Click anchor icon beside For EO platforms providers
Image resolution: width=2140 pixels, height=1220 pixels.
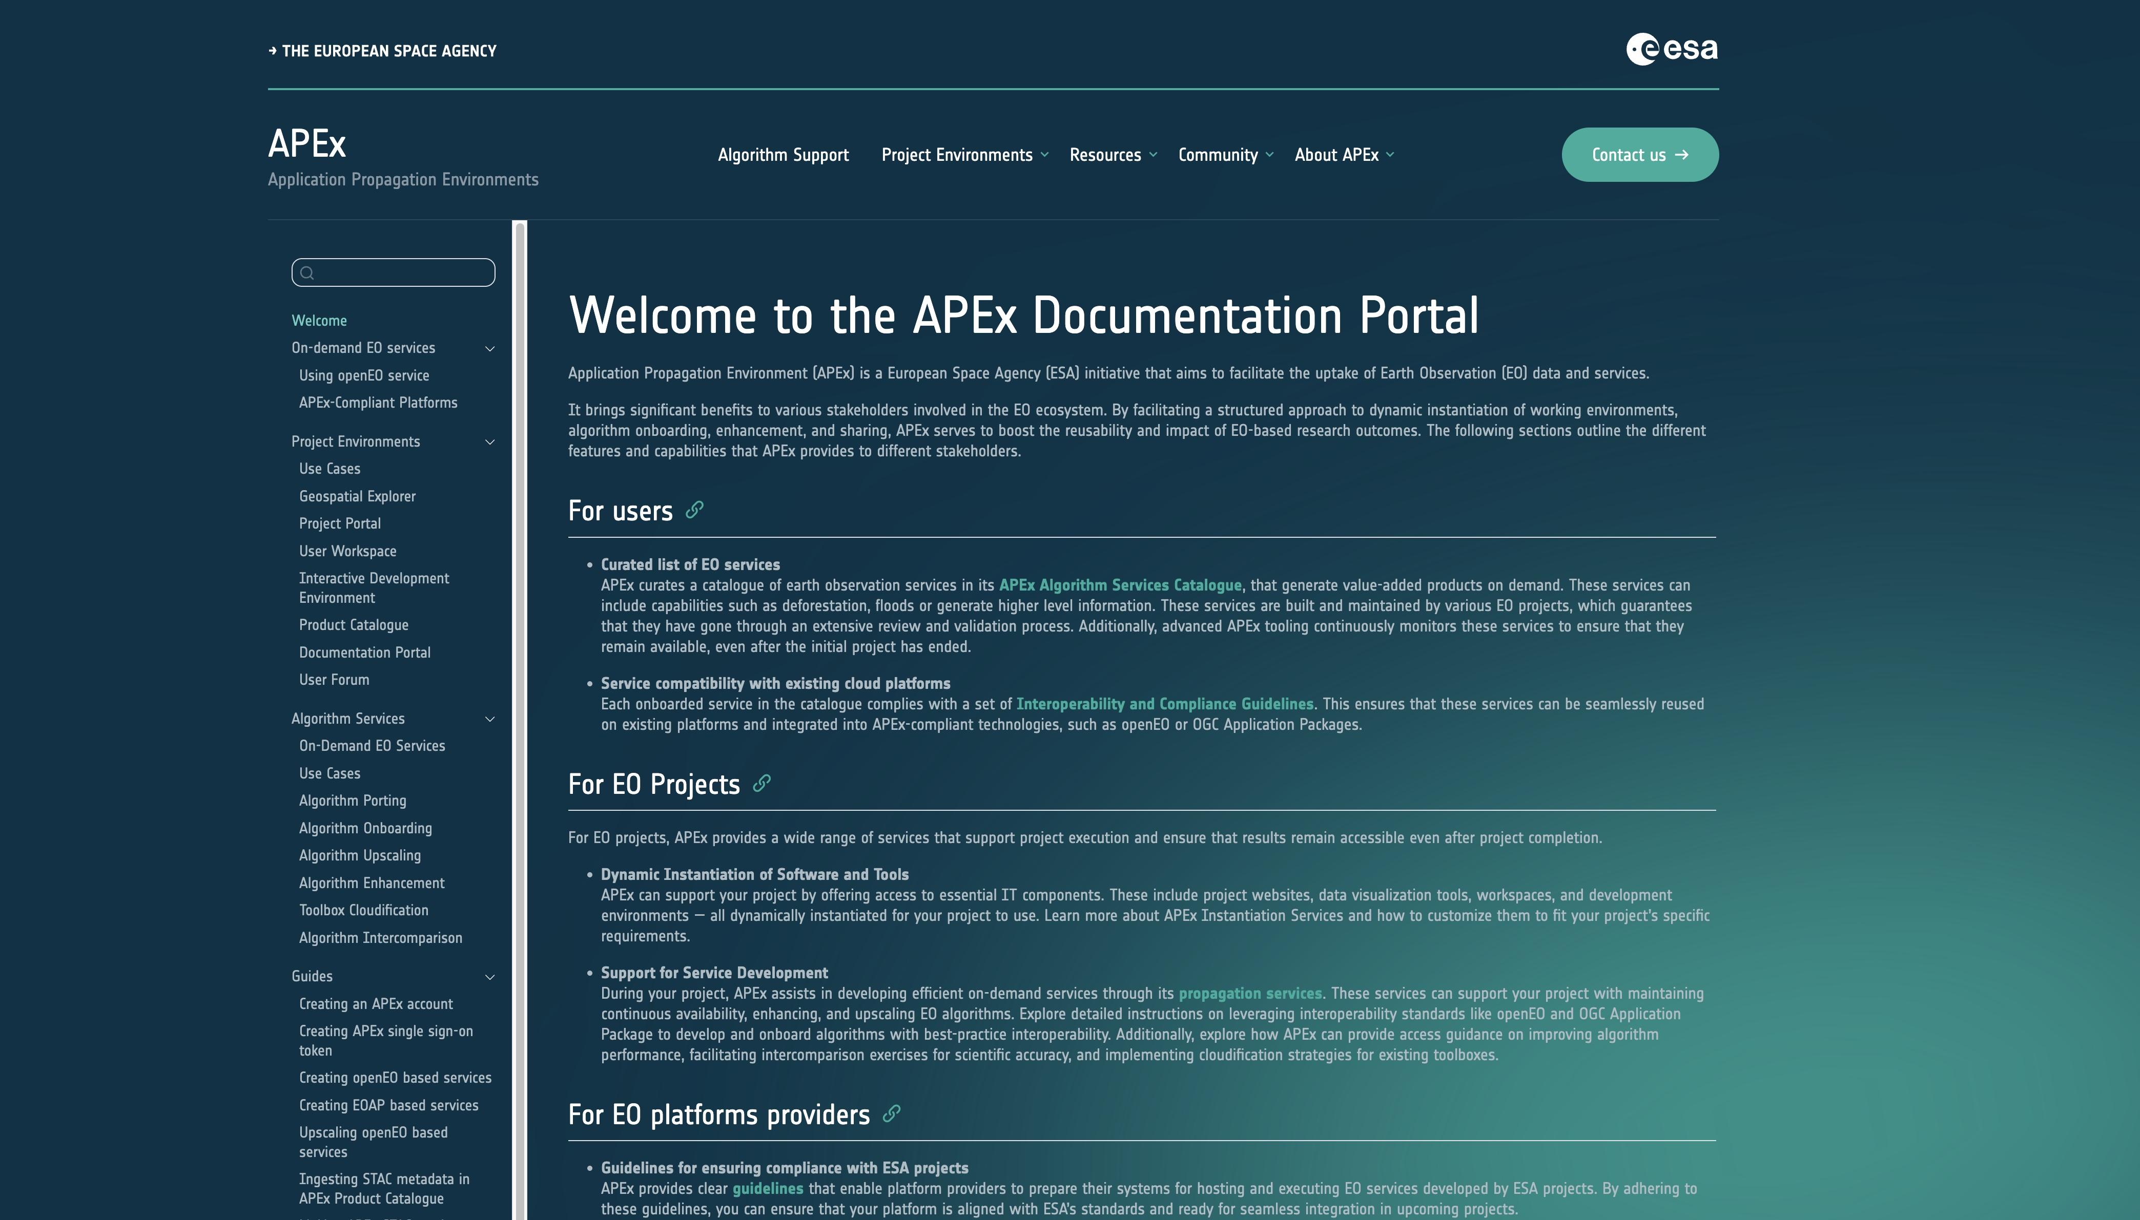(891, 1113)
